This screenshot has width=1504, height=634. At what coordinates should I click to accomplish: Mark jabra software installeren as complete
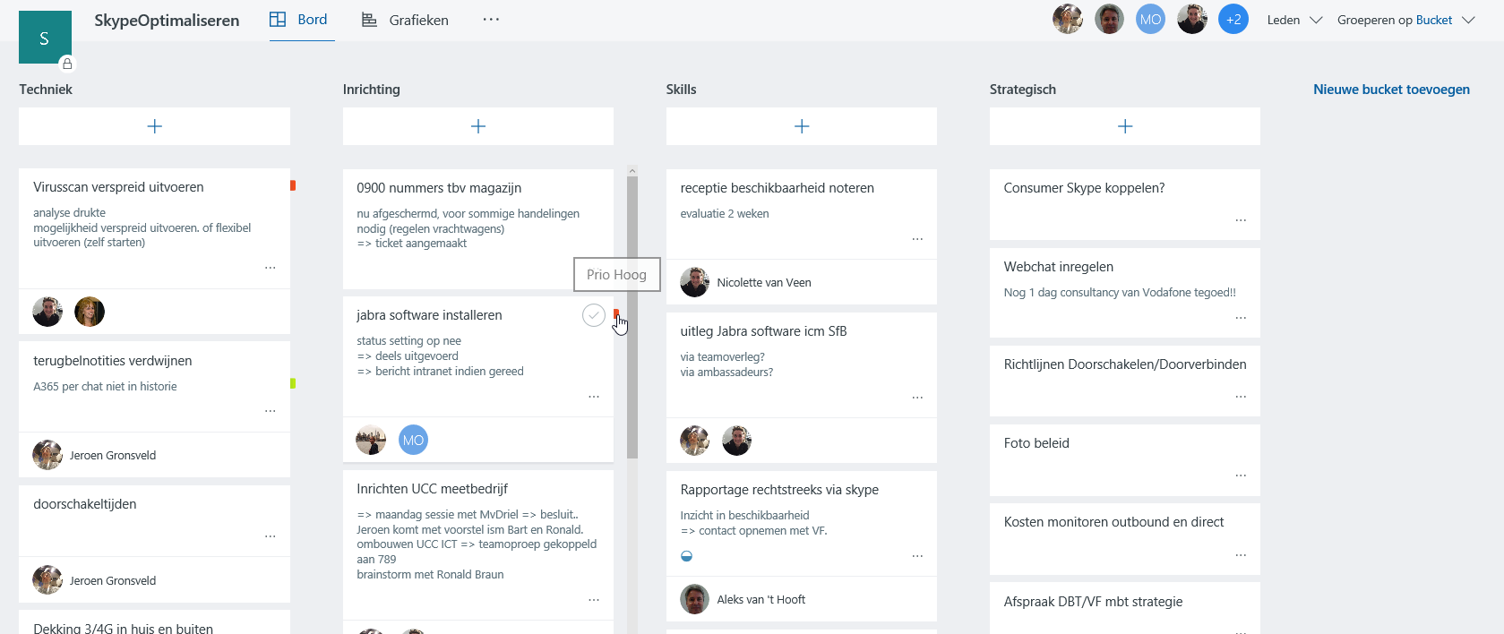(x=593, y=315)
